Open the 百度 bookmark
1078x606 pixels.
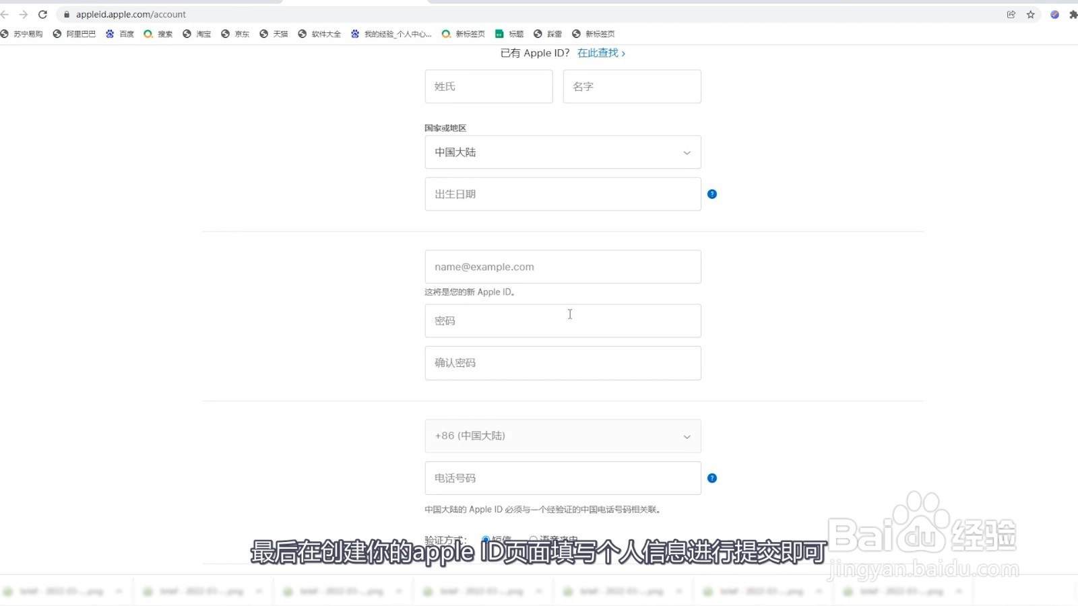tap(120, 34)
